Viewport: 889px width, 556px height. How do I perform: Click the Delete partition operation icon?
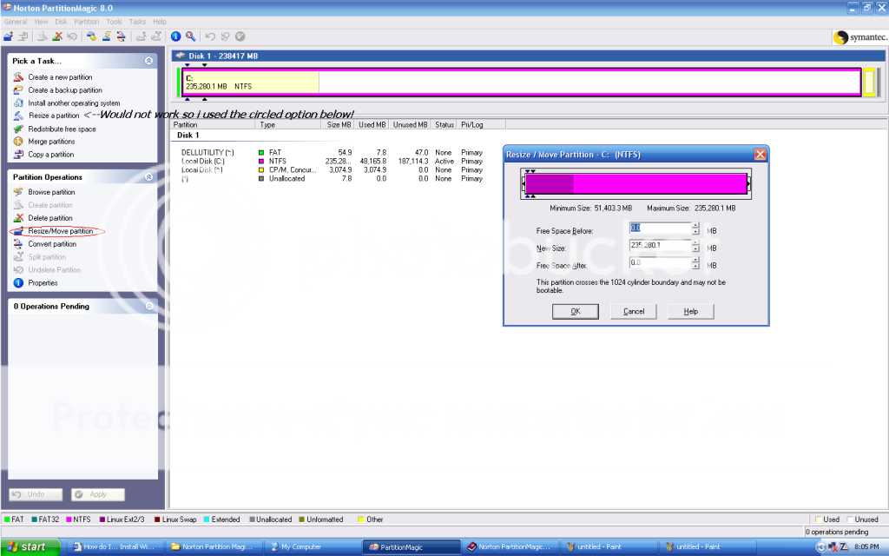point(19,218)
